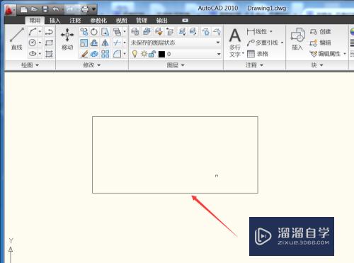
Task: Toggle layer 0 freeze sun icon
Action: click(144, 54)
